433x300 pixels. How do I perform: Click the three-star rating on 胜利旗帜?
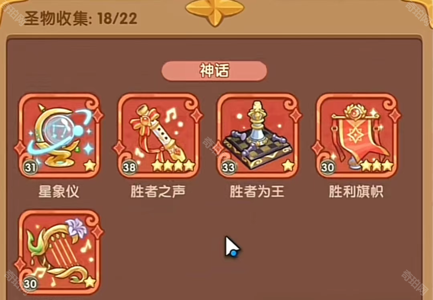[x=377, y=165]
